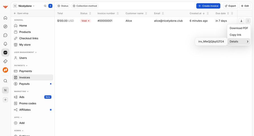Image resolution: width=254 pixels, height=136 pixels.
Task: Collapse the Payments section header
Action: [21, 65]
